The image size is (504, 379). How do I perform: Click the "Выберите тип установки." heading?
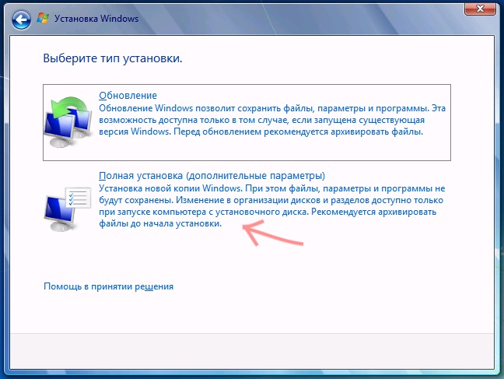113,58
